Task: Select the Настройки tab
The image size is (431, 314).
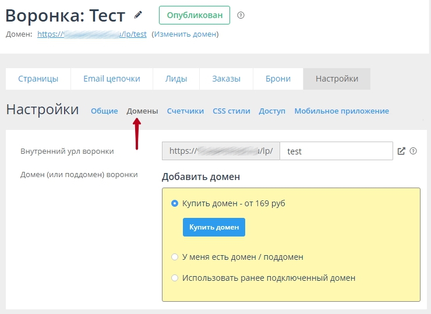Action: pyautogui.click(x=337, y=79)
